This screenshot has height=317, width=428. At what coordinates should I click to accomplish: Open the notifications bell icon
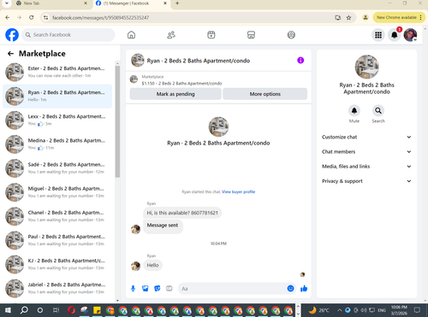395,35
